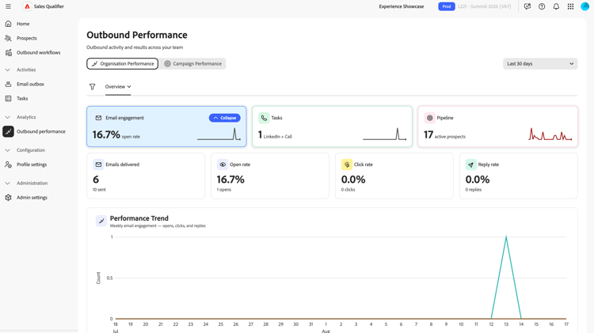The image size is (594, 333).
Task: Click the Performance Trend chart icon
Action: 101,221
